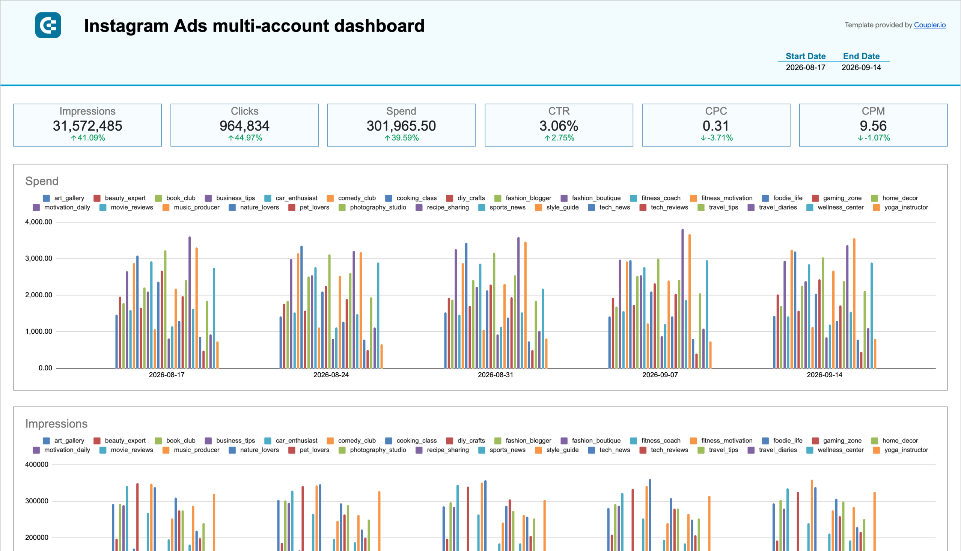
Task: Toggle fitness_coach in Spend chart legend
Action: [x=655, y=198]
